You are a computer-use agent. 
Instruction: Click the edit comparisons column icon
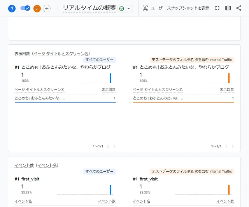(228, 8)
